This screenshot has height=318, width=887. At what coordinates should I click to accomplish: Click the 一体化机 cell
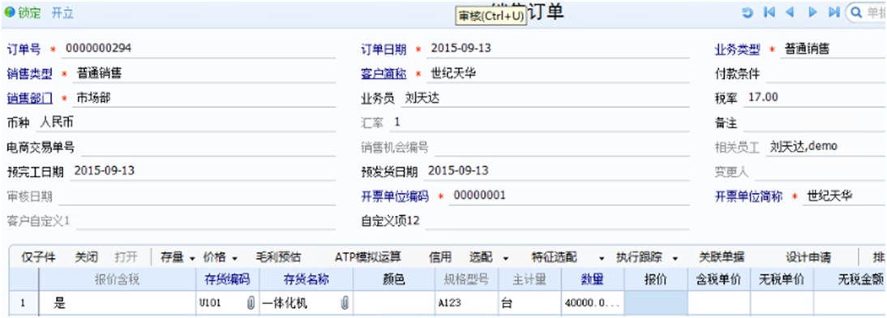click(306, 303)
